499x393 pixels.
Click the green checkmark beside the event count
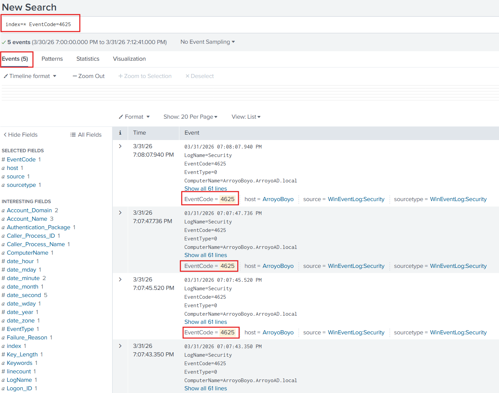3,42
